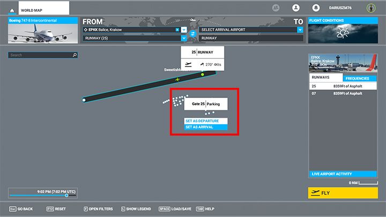The width and height of the screenshot is (386, 217).
Task: Choose Set as Departure for Gate 25
Action: pyautogui.click(x=206, y=121)
